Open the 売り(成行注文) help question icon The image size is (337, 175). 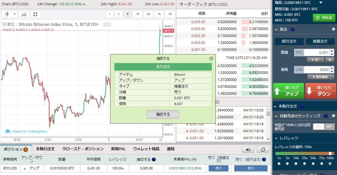pos(264,160)
